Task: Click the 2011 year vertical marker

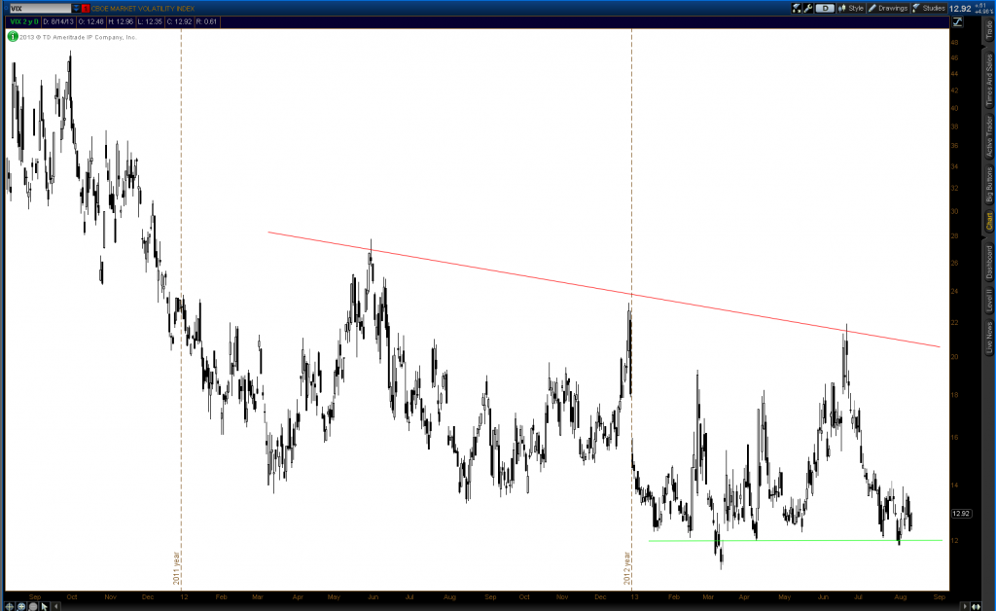Action: (x=181, y=311)
